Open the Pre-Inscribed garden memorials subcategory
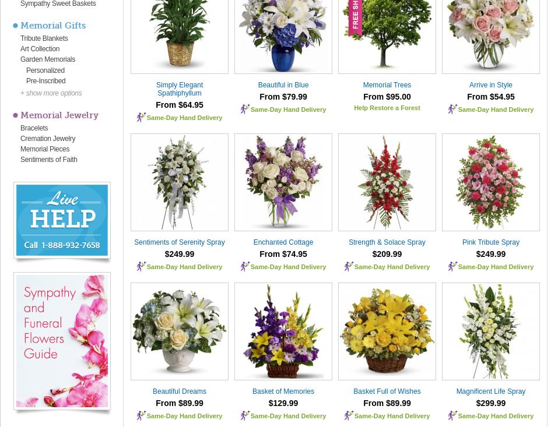 [45, 81]
